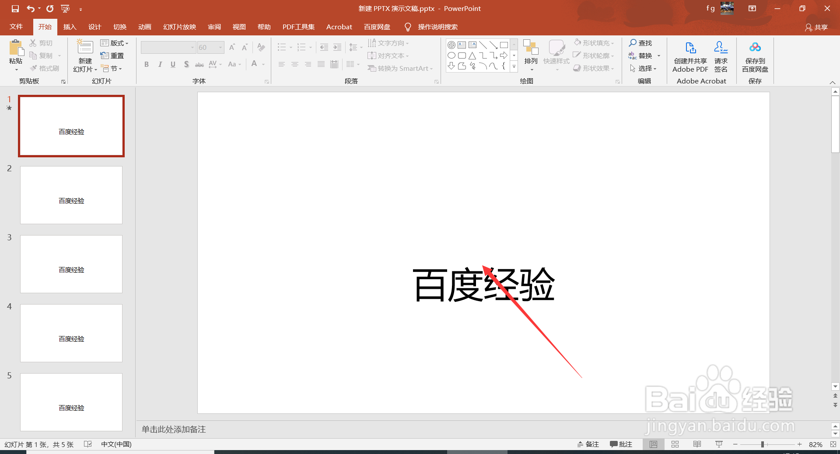This screenshot has height=454, width=840.
Task: Click the Undo arrow icon
Action: [x=31, y=9]
